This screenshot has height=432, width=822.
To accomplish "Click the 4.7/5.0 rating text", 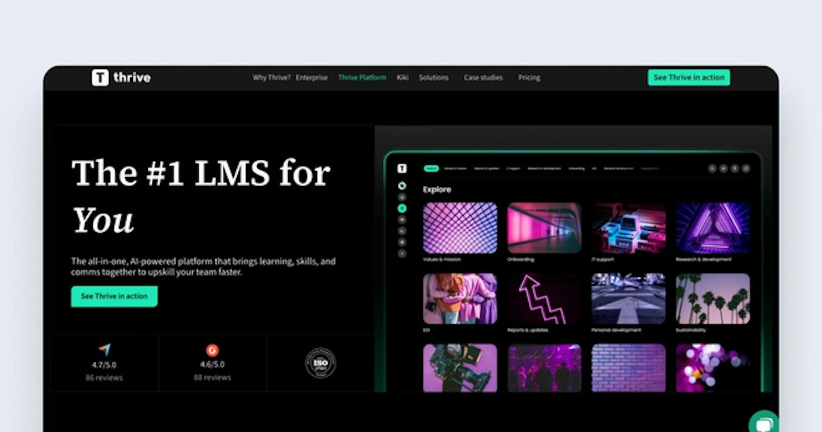I will [104, 365].
